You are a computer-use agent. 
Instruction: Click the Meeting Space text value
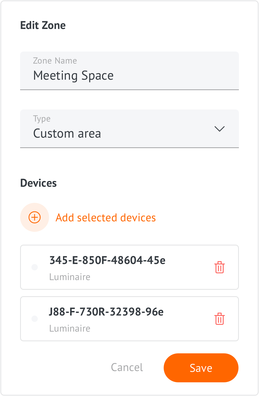coord(73,76)
